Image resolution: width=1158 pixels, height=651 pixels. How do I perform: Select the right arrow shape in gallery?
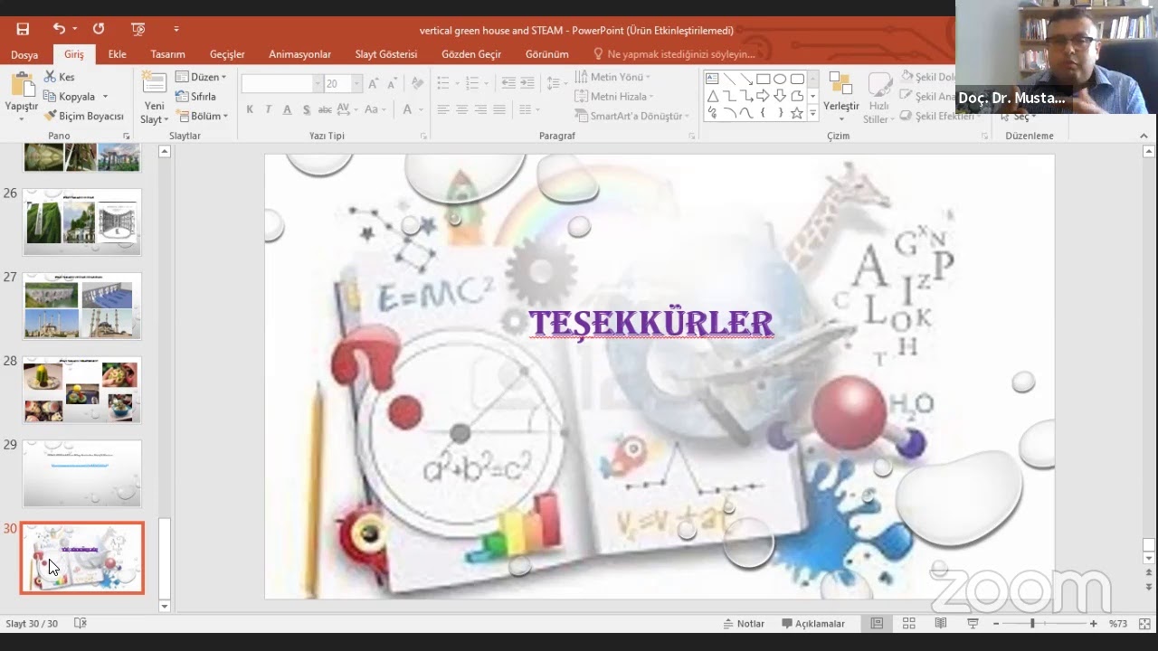coord(763,96)
